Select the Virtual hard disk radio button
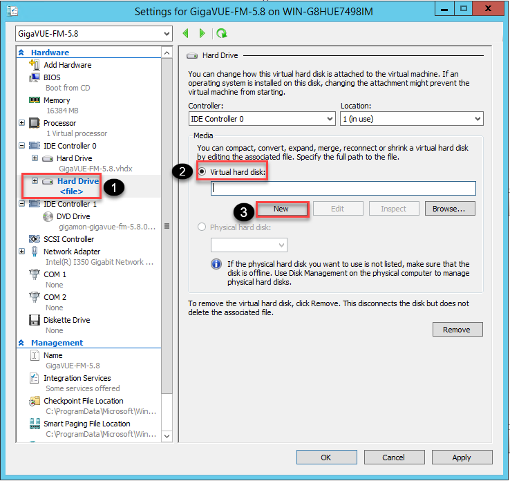Screen dimensions: 510x481 [202, 171]
